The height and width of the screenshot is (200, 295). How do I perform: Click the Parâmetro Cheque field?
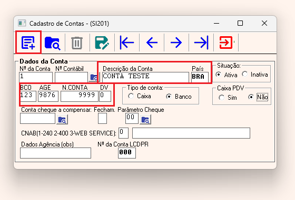click(x=132, y=118)
